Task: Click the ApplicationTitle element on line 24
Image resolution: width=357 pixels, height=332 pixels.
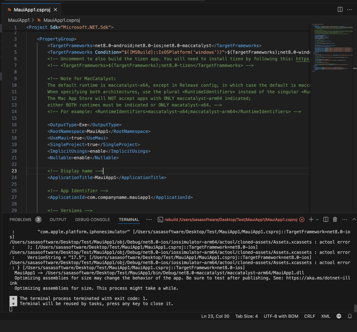Action: click(107, 177)
